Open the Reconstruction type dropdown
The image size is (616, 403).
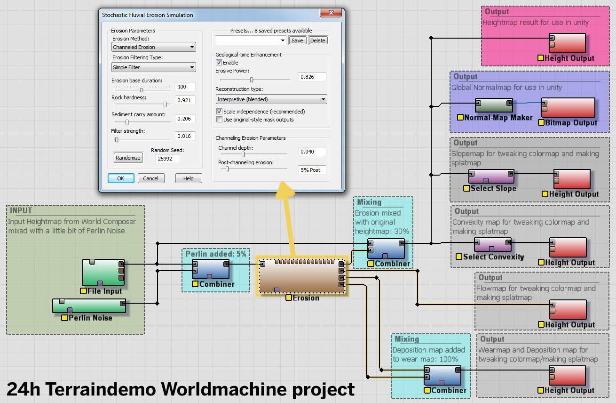click(271, 99)
